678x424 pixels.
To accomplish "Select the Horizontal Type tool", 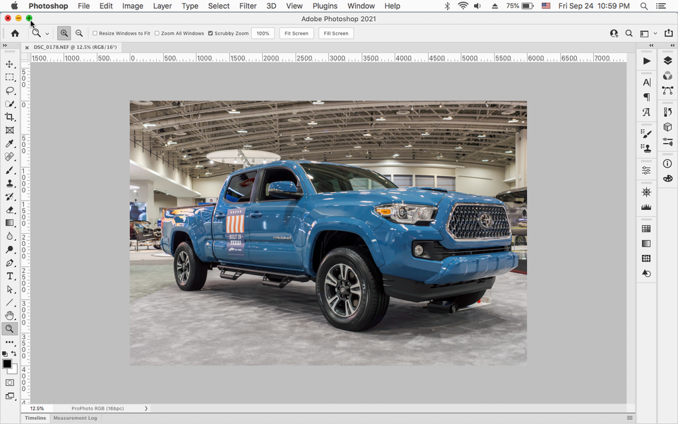I will point(10,276).
